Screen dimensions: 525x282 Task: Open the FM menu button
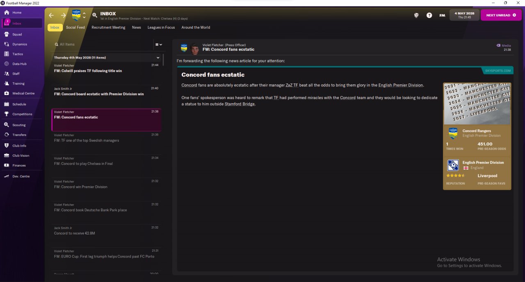442,15
